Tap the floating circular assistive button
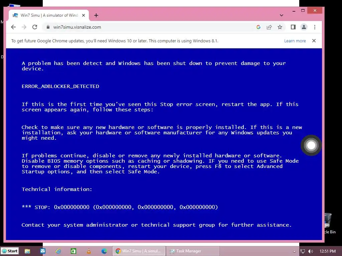342x256 pixels. pos(311,145)
